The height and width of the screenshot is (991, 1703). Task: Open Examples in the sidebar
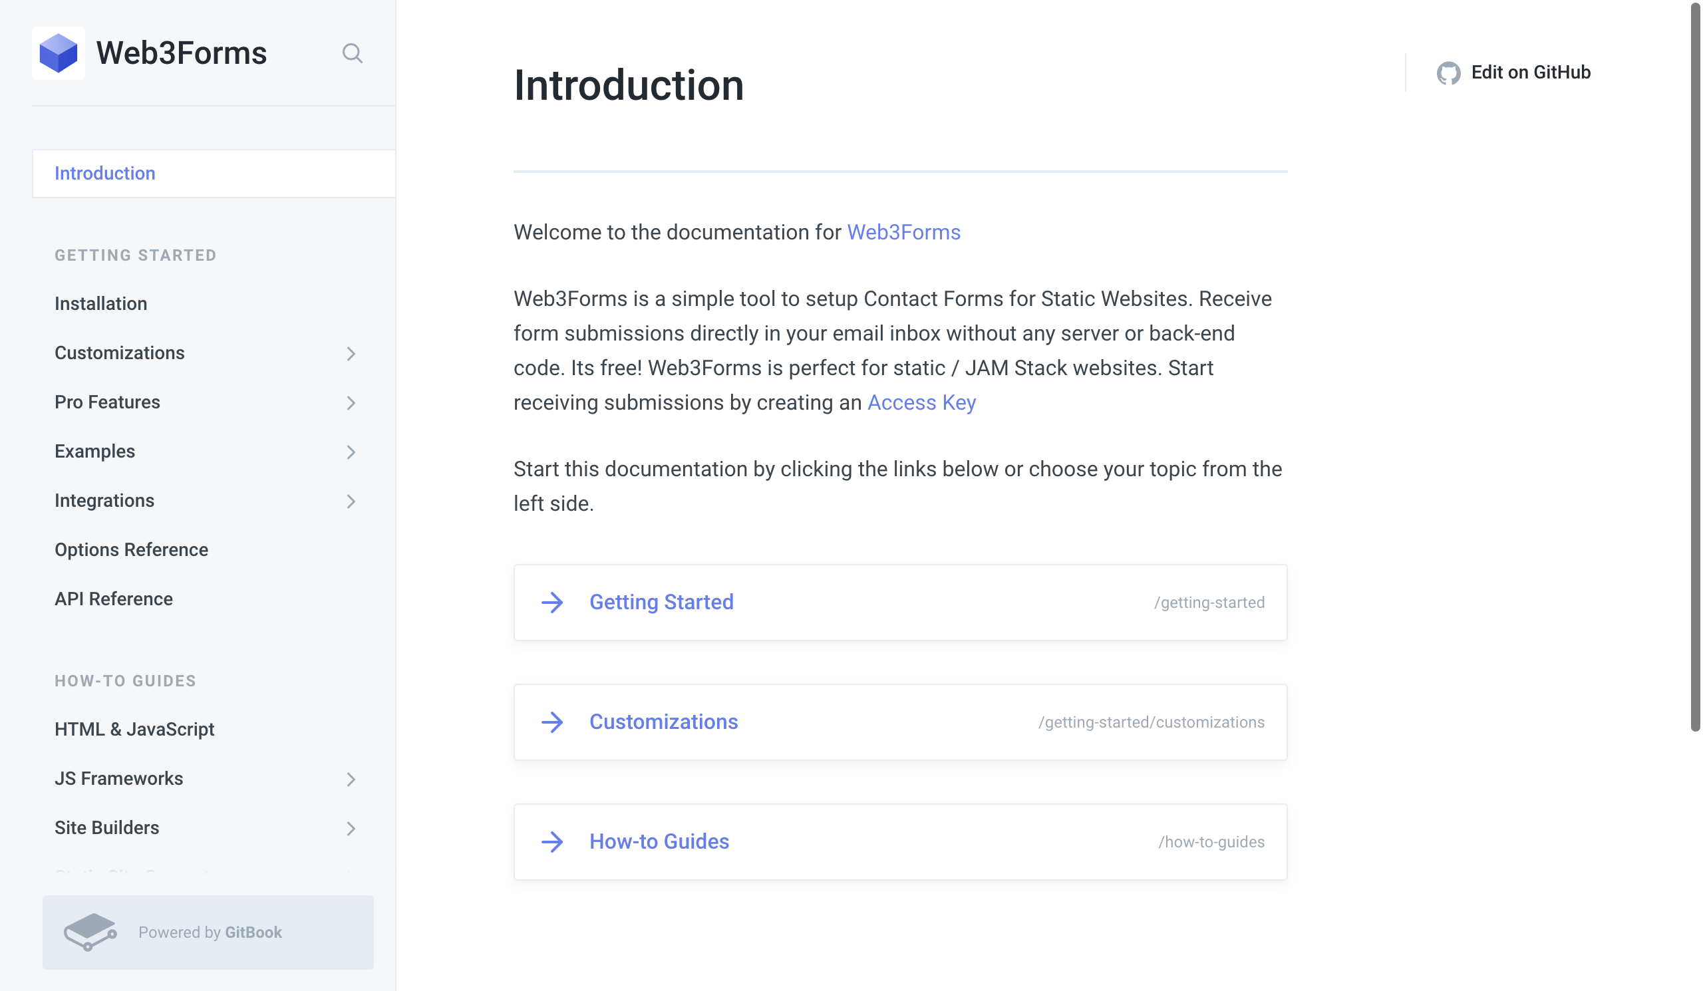click(94, 452)
